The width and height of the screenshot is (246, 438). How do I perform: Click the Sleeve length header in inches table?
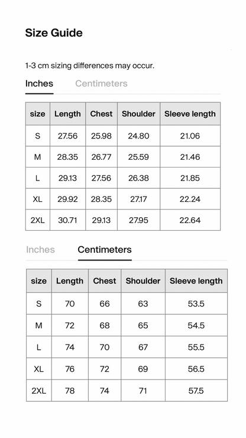coord(190,114)
